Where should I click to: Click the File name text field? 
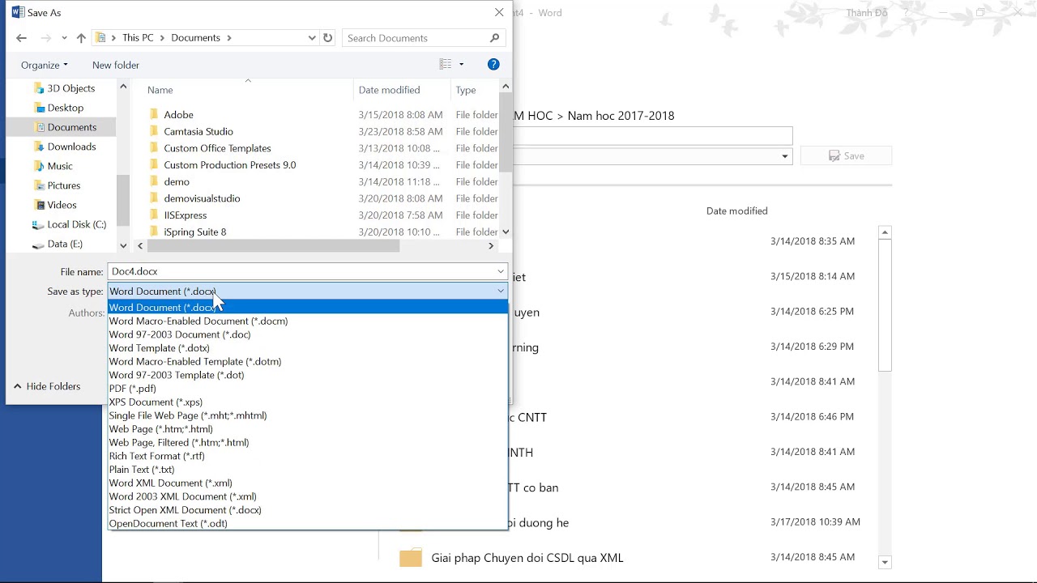(x=300, y=272)
